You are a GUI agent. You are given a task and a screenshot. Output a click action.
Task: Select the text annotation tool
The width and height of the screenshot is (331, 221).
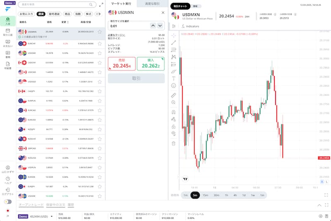pyautogui.click(x=174, y=78)
